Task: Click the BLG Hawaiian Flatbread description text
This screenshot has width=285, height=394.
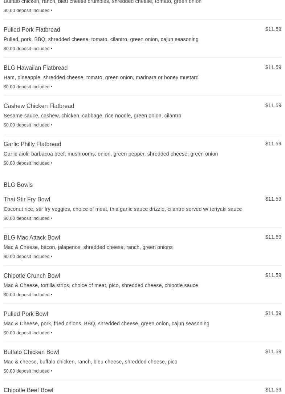Action: 101,77
